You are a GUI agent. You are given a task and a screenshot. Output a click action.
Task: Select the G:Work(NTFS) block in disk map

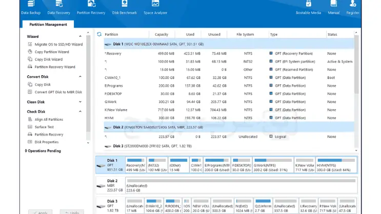click(x=273, y=165)
